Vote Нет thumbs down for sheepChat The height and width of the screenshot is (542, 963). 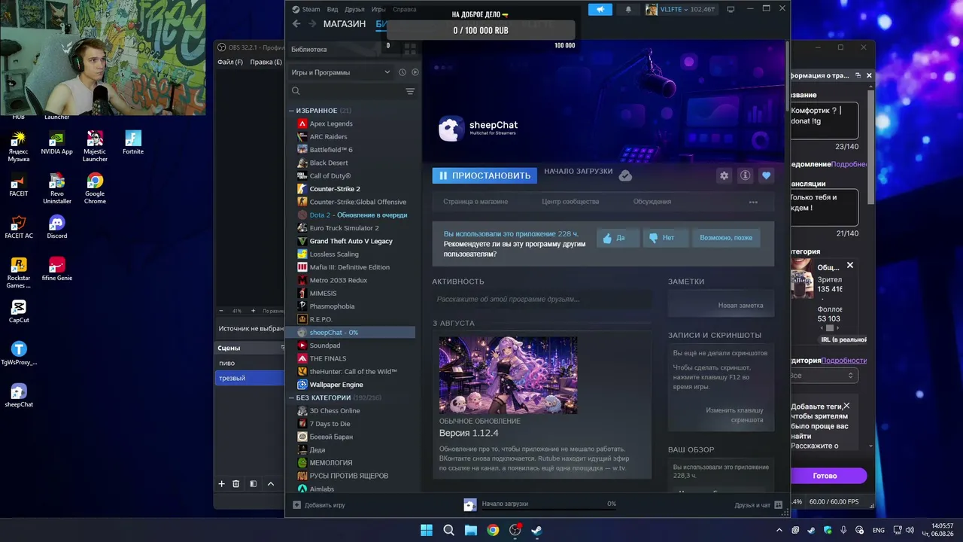tap(664, 238)
